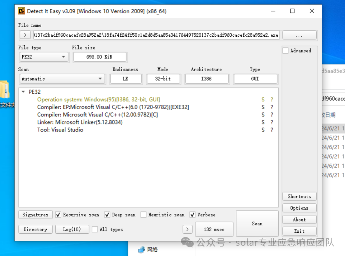345x256 pixels.
Task: Open the Automatic scan mode dropdown
Action: [63, 79]
